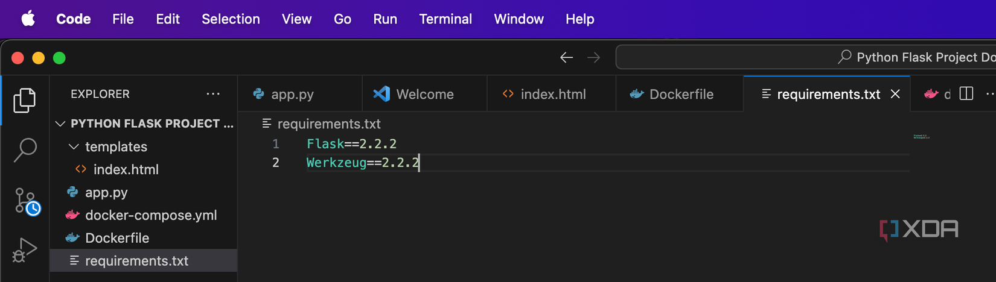The width and height of the screenshot is (996, 282).
Task: Close the requirements.txt tab
Action: (895, 94)
